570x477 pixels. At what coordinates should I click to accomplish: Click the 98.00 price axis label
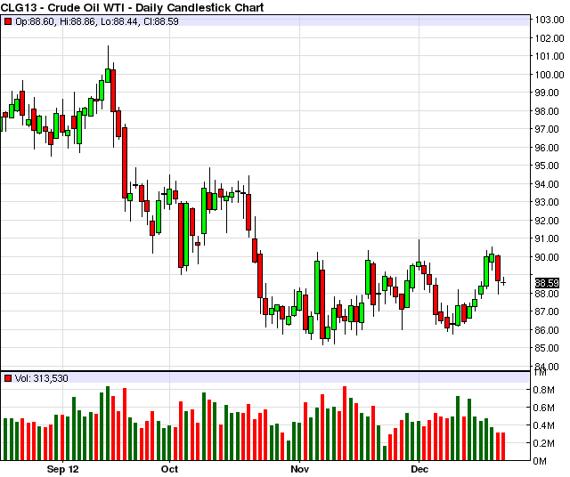(x=547, y=111)
